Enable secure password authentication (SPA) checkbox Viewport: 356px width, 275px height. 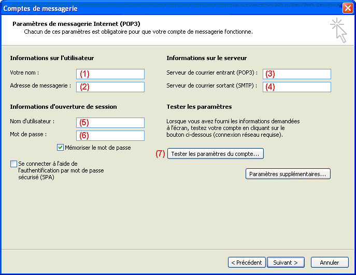click(13, 164)
